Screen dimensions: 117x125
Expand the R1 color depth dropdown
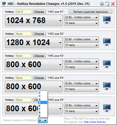81,17
